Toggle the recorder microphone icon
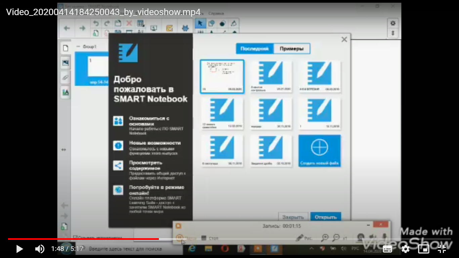The width and height of the screenshot is (459, 258). pyautogui.click(x=384, y=238)
